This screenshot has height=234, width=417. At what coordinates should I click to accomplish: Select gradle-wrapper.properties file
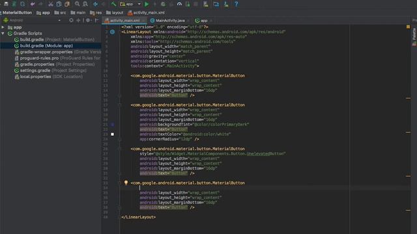[58, 52]
